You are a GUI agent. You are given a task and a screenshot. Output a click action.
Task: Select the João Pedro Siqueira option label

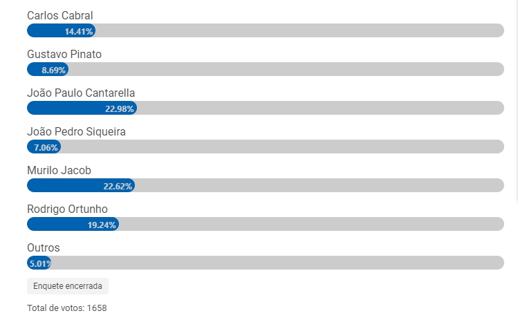(76, 131)
